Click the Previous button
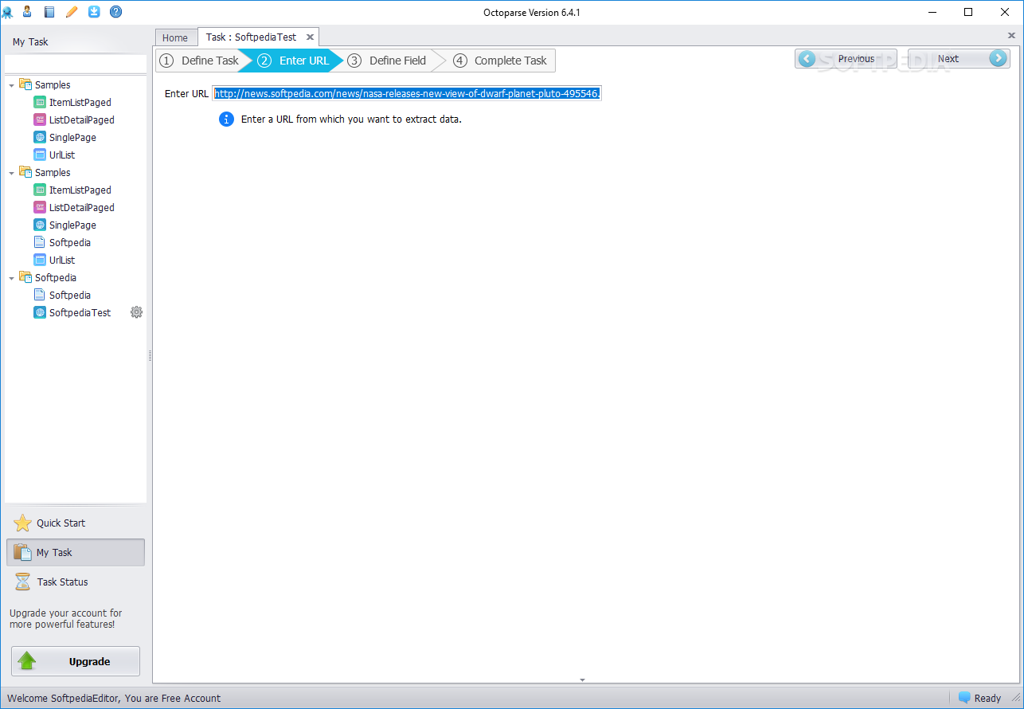Image resolution: width=1024 pixels, height=709 pixels. click(846, 59)
